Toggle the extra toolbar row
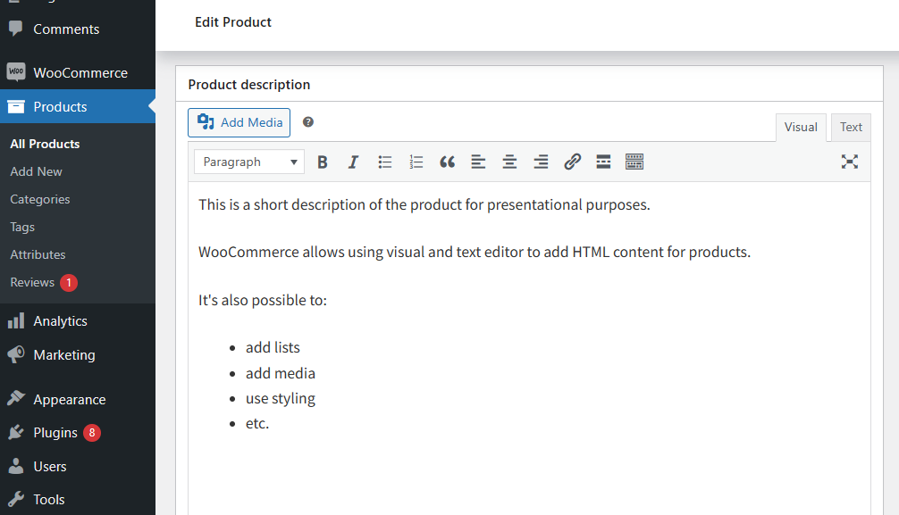Image resolution: width=899 pixels, height=515 pixels. point(634,162)
